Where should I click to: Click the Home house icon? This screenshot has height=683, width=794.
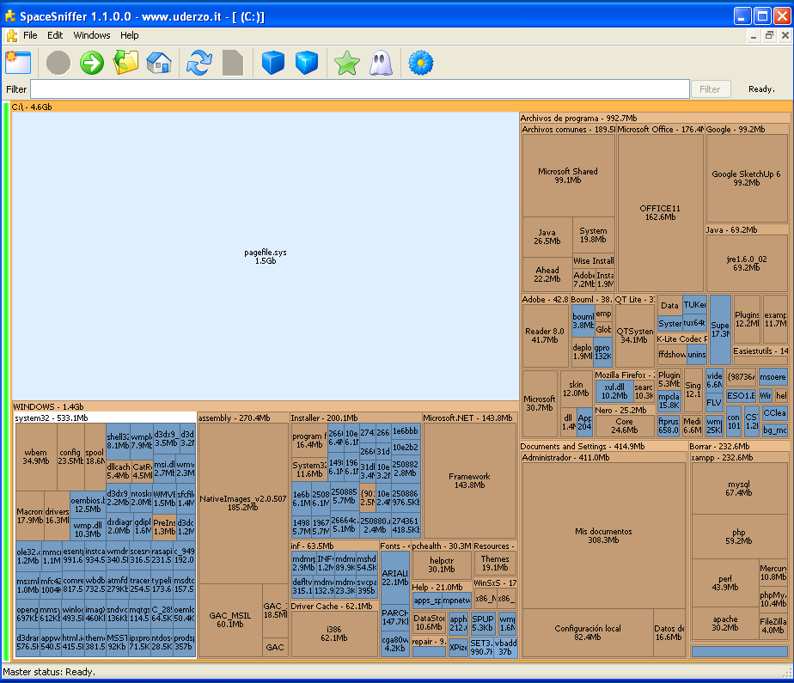[159, 63]
